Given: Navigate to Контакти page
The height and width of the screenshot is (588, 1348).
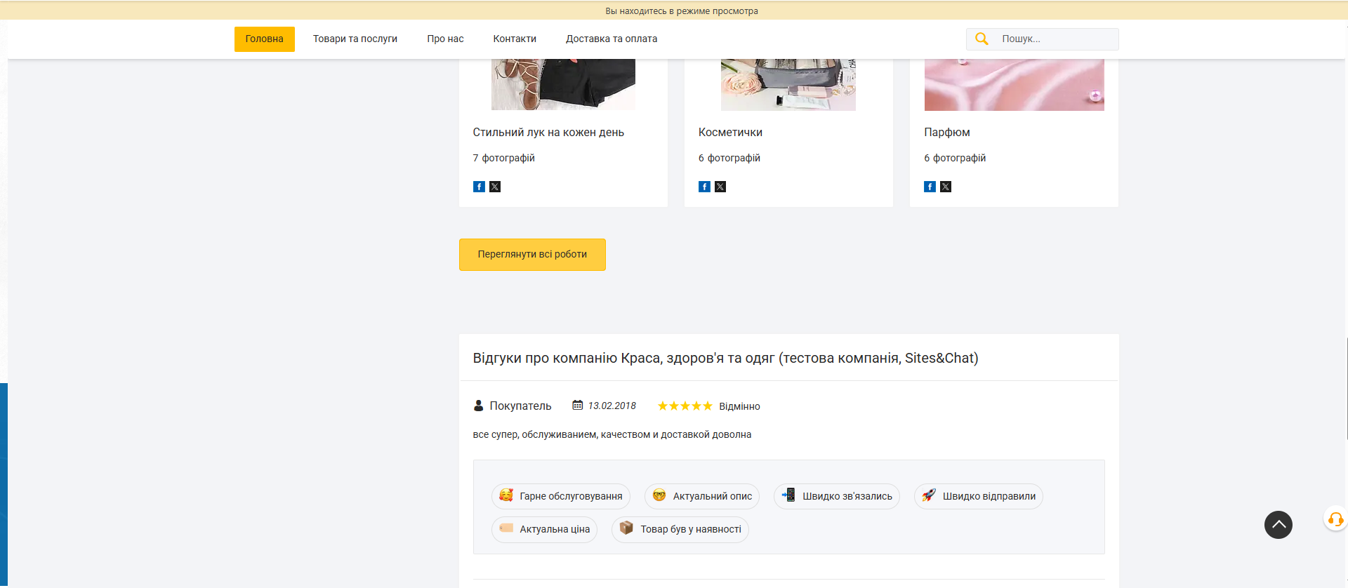Looking at the screenshot, I should [514, 39].
